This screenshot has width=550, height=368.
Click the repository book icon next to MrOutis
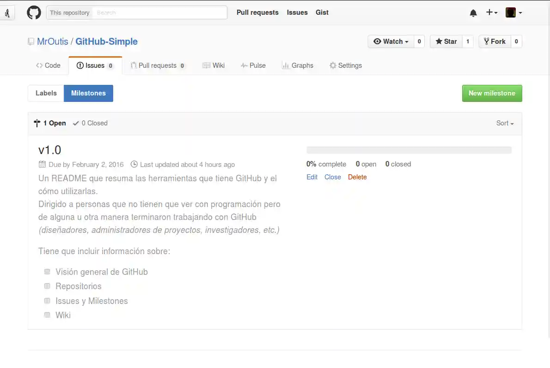tap(31, 42)
